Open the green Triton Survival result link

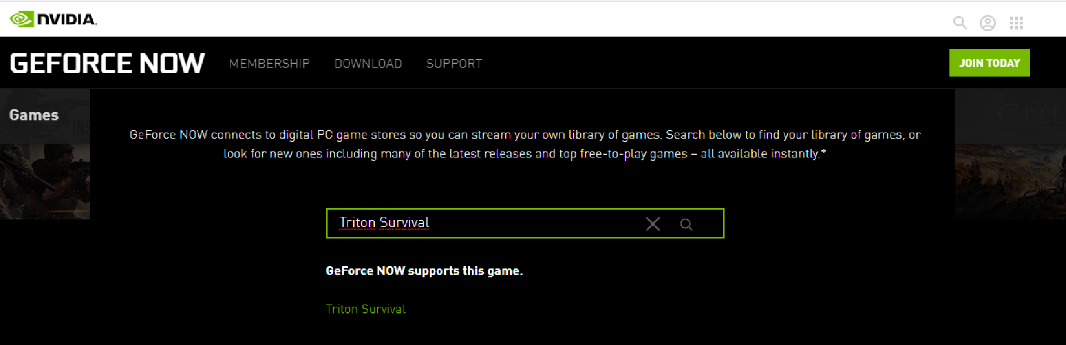click(x=366, y=310)
